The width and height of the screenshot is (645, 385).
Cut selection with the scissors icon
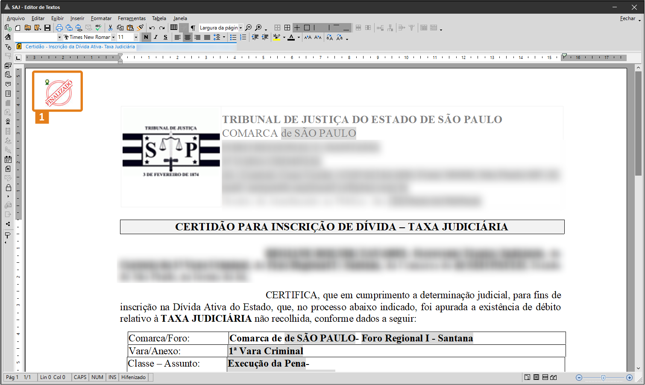point(110,28)
